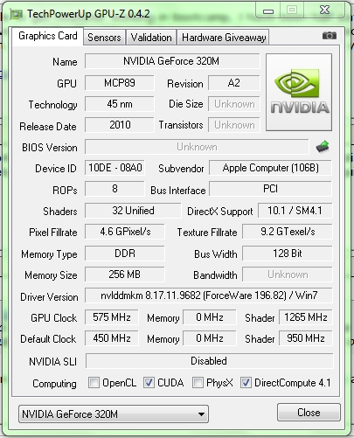Take a screenshot with the camera icon
Viewport: 354px width, 438px height.
[x=330, y=36]
